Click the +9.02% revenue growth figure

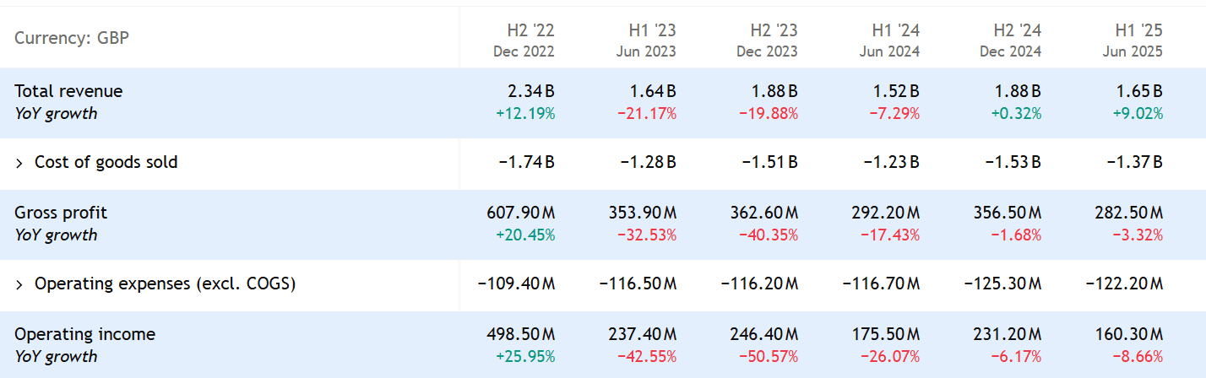(x=1134, y=114)
